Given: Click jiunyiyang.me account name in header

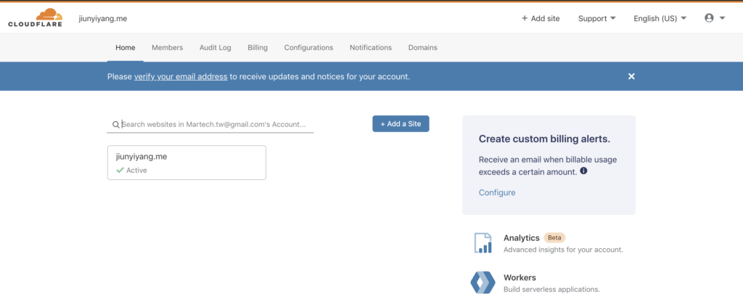Looking at the screenshot, I should point(103,18).
